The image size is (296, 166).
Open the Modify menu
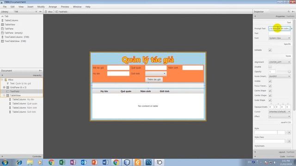pyautogui.click(x=41, y=7)
